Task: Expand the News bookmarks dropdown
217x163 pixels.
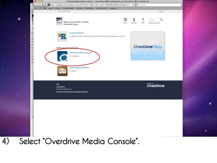Action: point(102,8)
